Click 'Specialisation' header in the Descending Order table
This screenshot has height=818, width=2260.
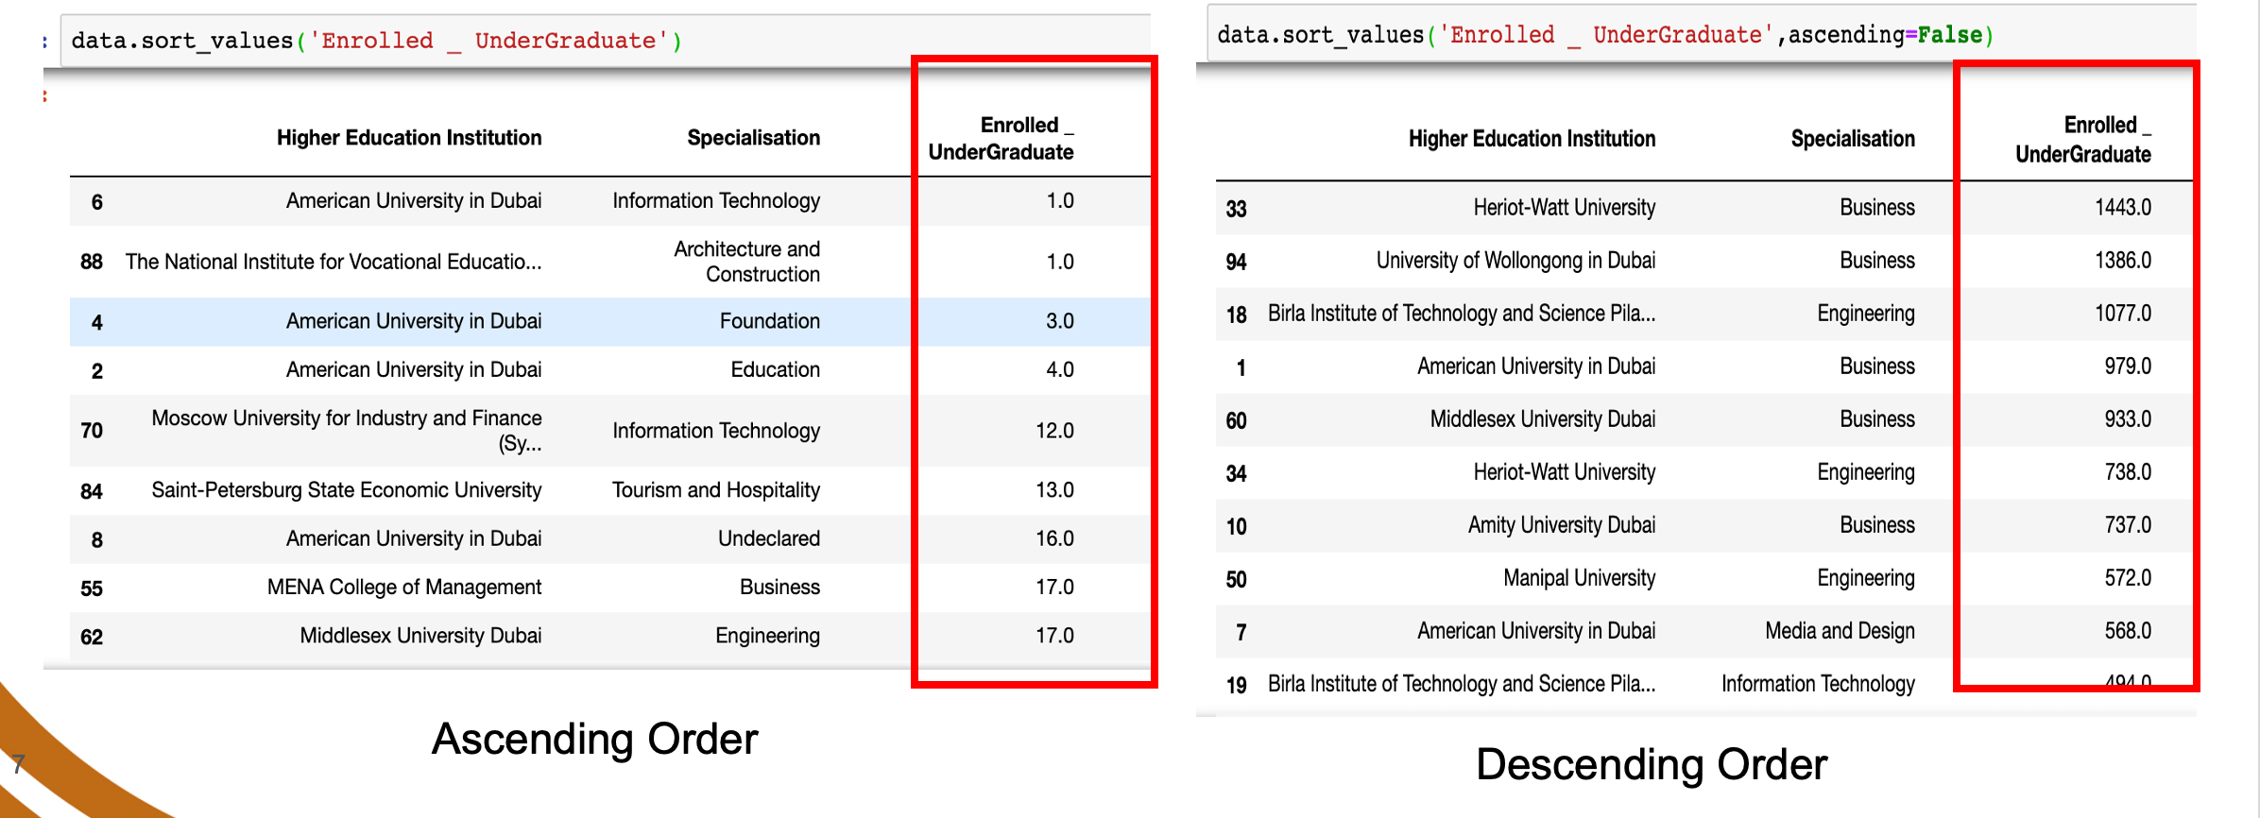point(1853,139)
